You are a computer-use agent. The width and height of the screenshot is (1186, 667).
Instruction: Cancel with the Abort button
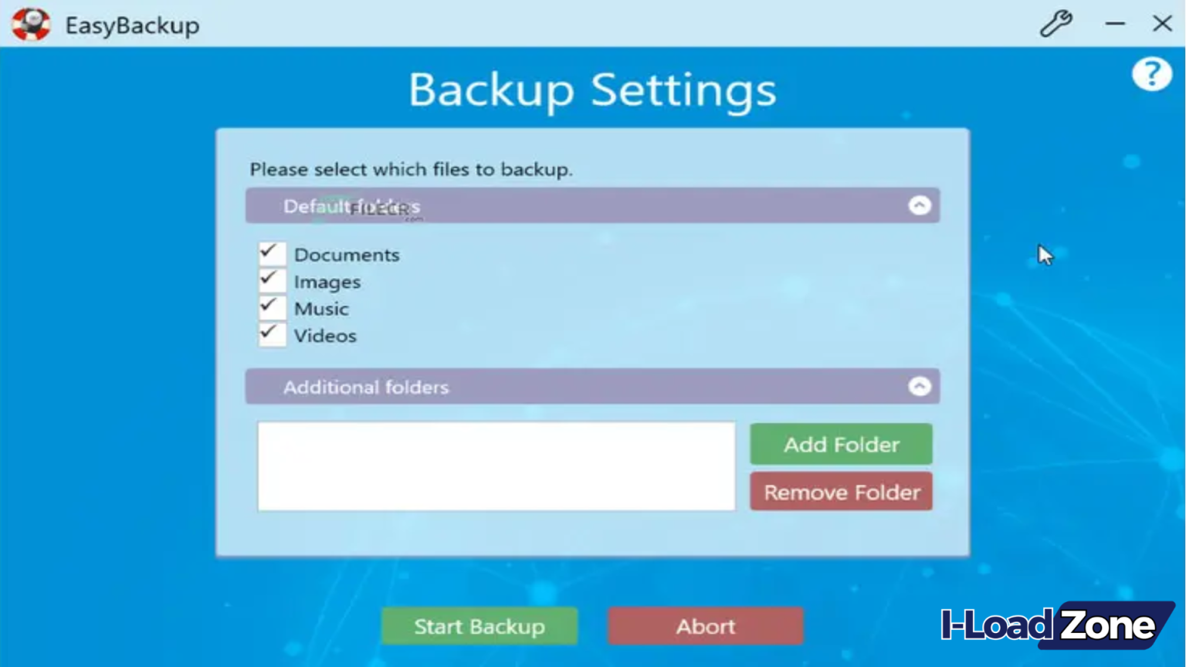point(706,626)
